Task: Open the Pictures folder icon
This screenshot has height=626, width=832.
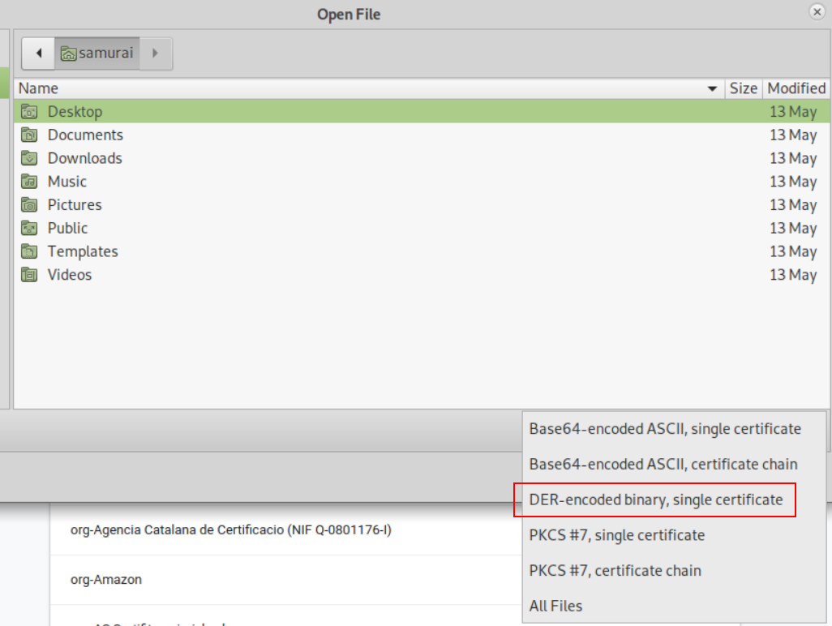Action: 28,204
